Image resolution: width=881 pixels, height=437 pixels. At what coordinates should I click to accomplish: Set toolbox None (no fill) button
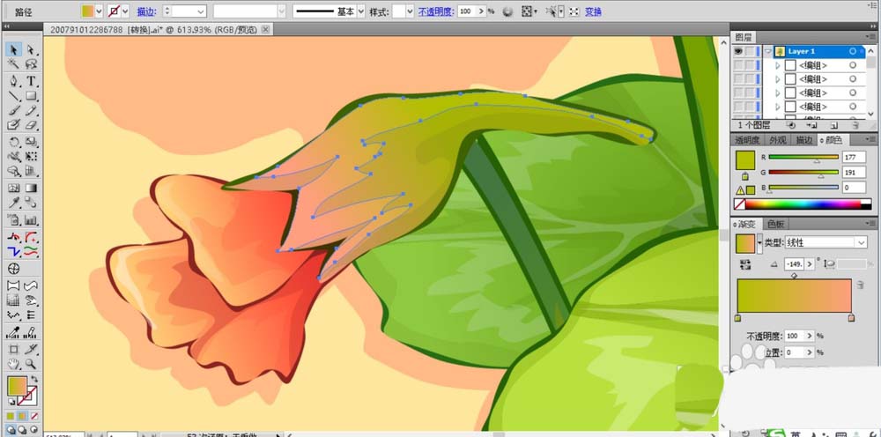[x=35, y=416]
